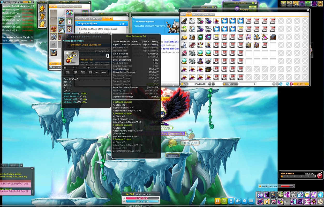This screenshot has width=324, height=207.
Task: Select the dark treasure chest item
Action: pyautogui.click(x=208, y=69)
